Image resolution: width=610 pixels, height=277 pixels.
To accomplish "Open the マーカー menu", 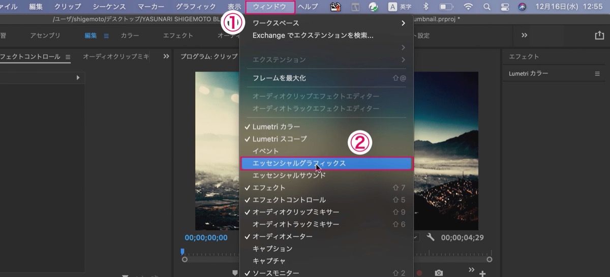I will coord(151,7).
